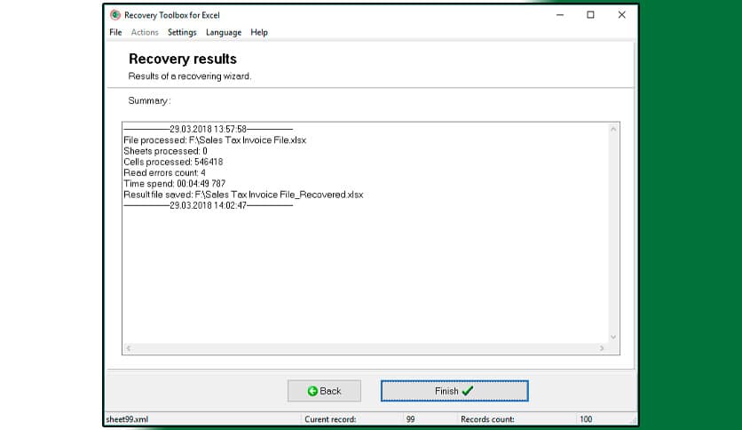
Task: Close the Recovery Toolbox for Excel window
Action: tap(622, 15)
